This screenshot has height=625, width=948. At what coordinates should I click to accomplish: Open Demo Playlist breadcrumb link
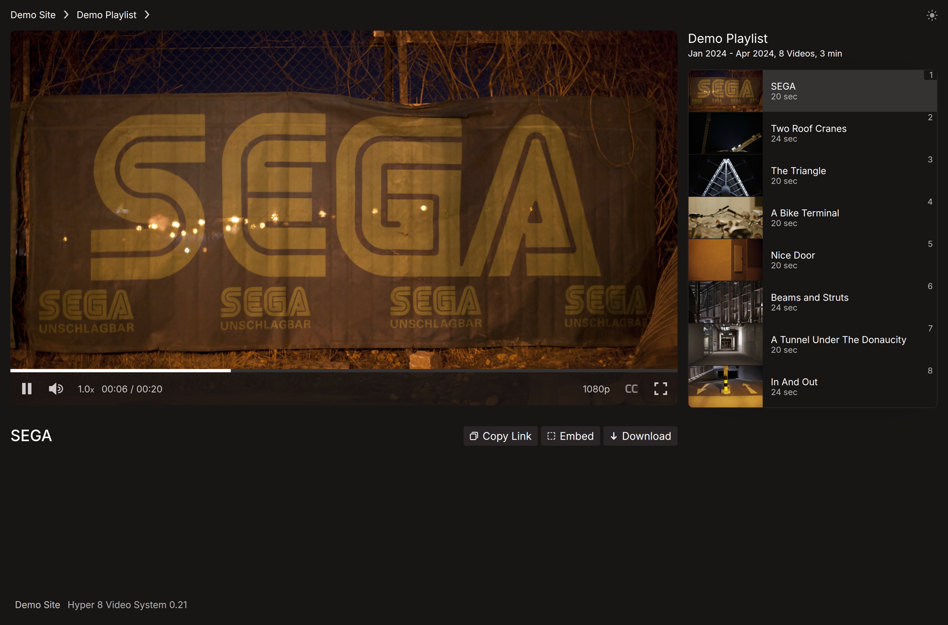pos(106,15)
